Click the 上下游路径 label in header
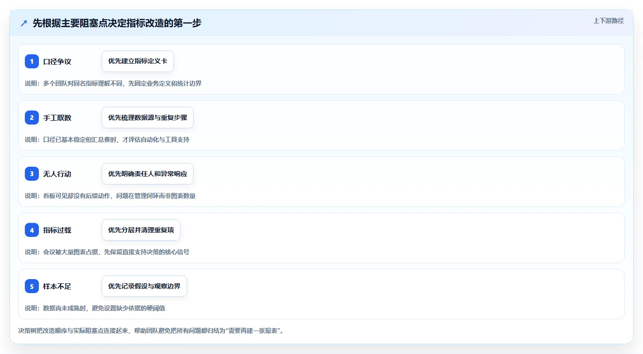The image size is (643, 354). (x=608, y=21)
